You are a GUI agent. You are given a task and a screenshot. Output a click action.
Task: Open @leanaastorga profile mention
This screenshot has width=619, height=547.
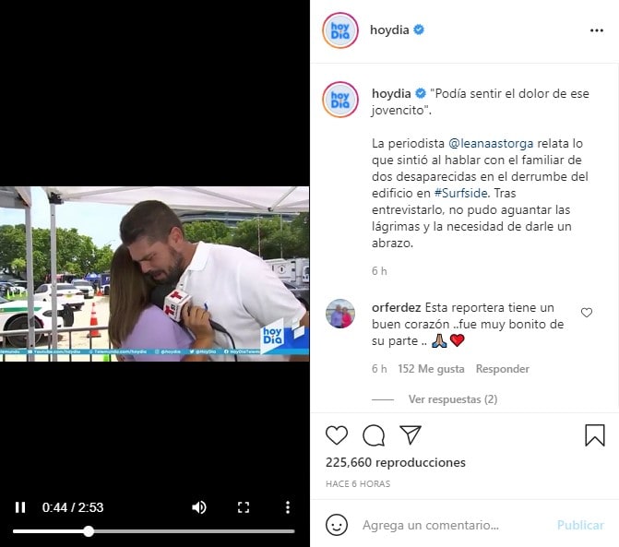(x=491, y=143)
